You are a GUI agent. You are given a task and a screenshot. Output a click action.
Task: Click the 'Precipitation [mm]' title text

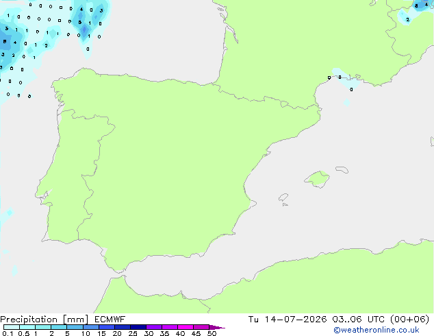tap(44, 320)
